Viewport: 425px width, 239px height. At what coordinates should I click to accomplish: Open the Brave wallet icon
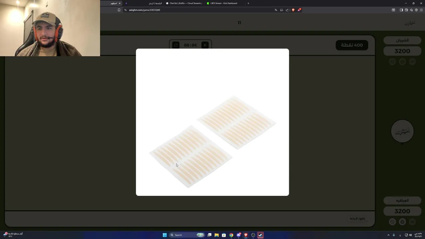click(406, 10)
